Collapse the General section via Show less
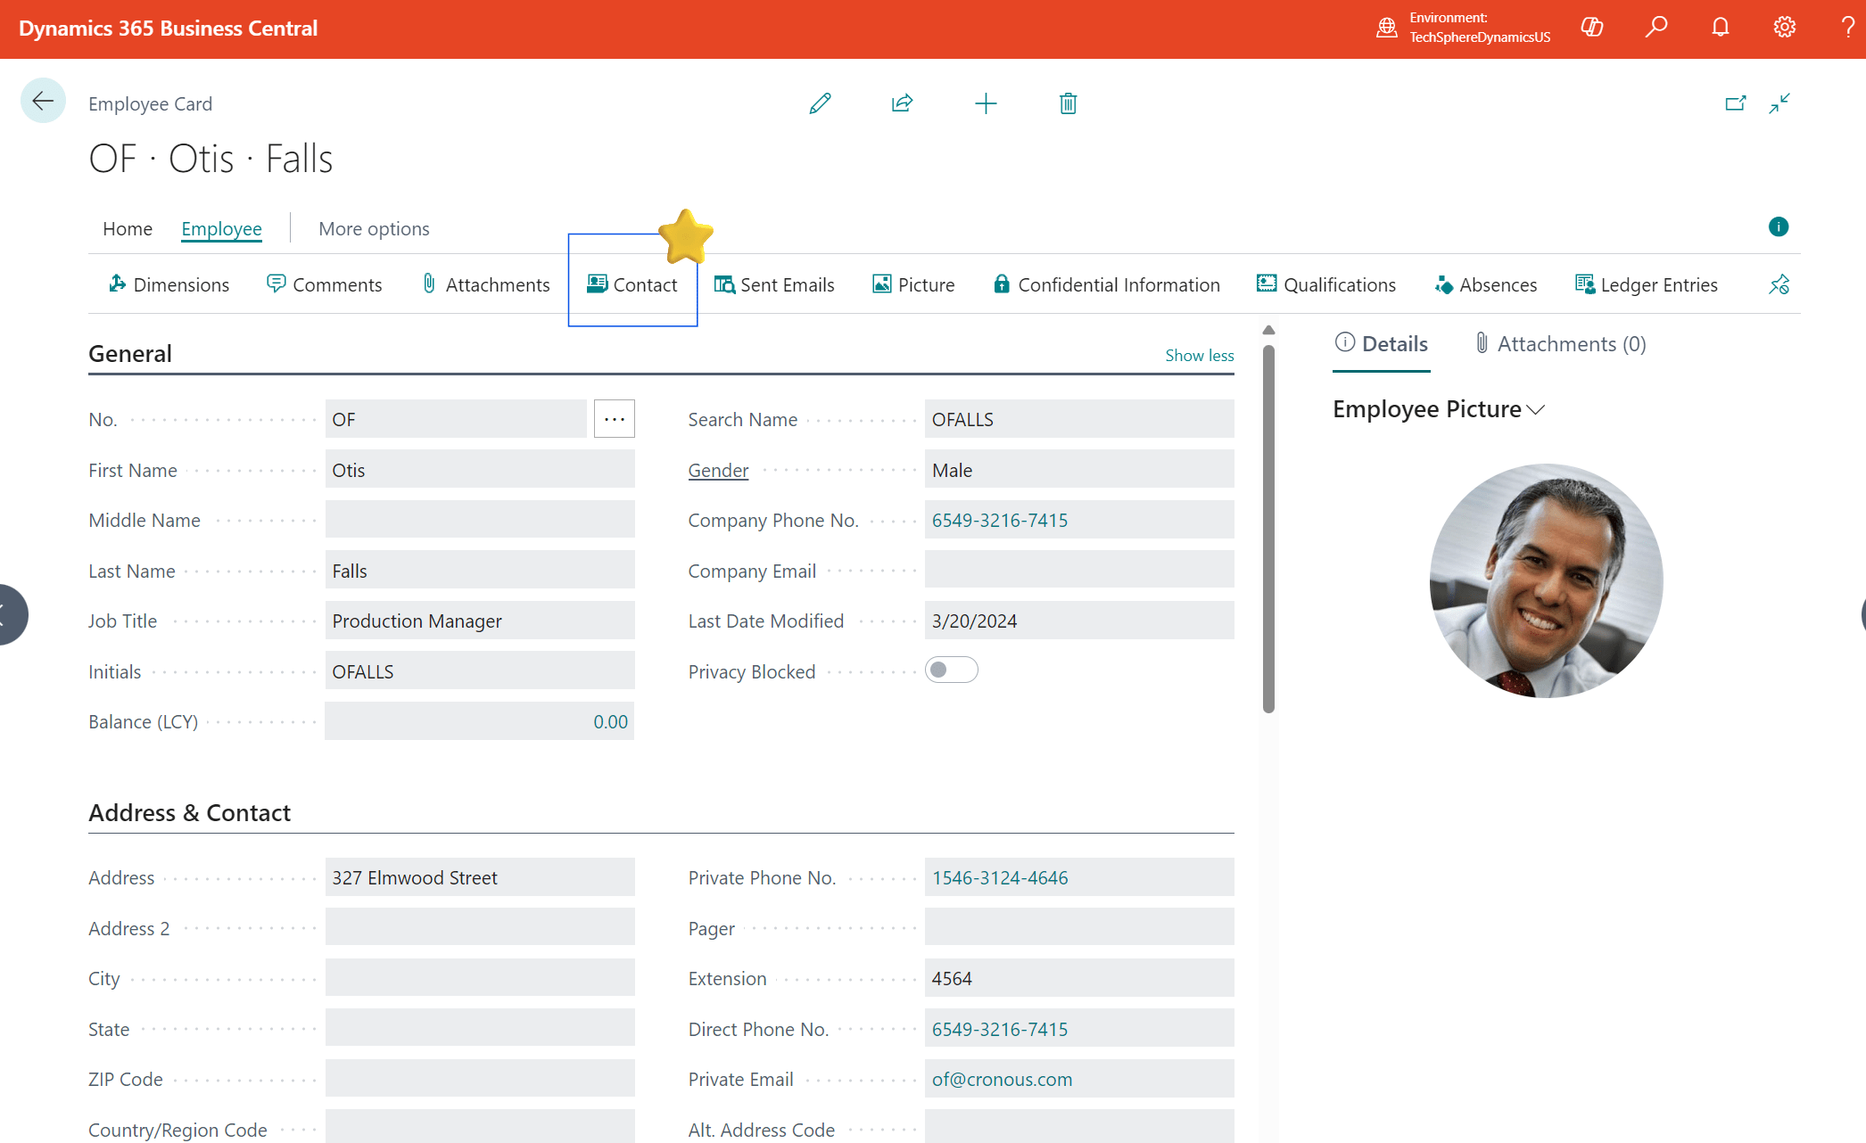The width and height of the screenshot is (1866, 1143). (x=1199, y=355)
